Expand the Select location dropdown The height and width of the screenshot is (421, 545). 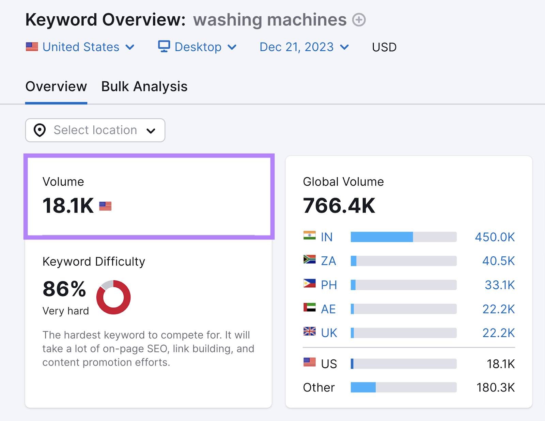pos(151,130)
